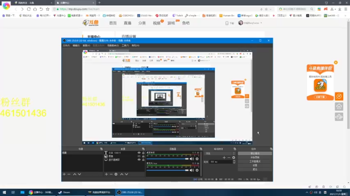Lock the image source
The height and width of the screenshot is (196, 350).
coord(143,156)
